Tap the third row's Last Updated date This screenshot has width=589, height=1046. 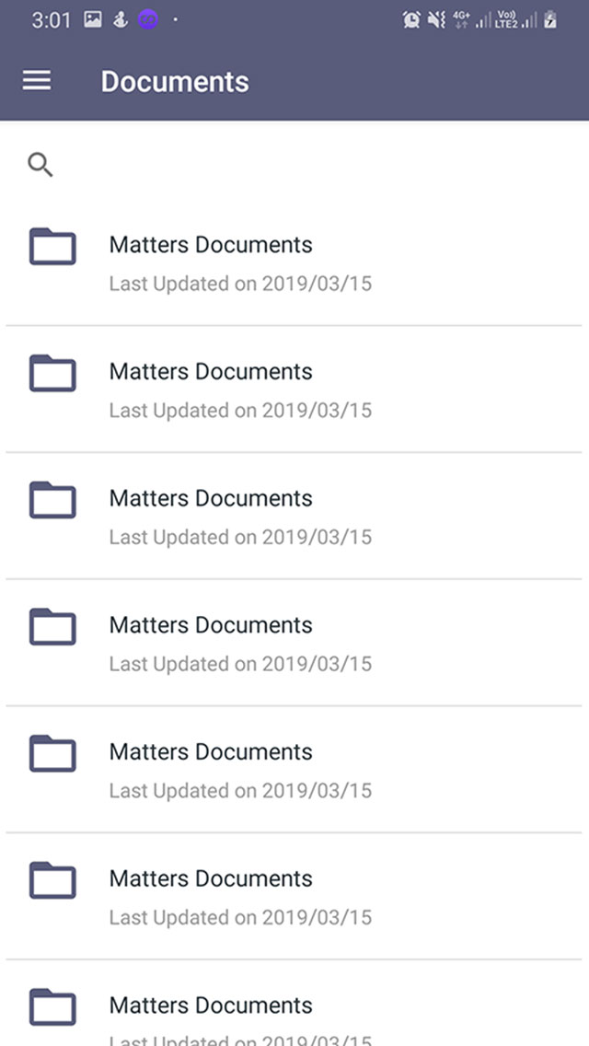click(x=240, y=537)
